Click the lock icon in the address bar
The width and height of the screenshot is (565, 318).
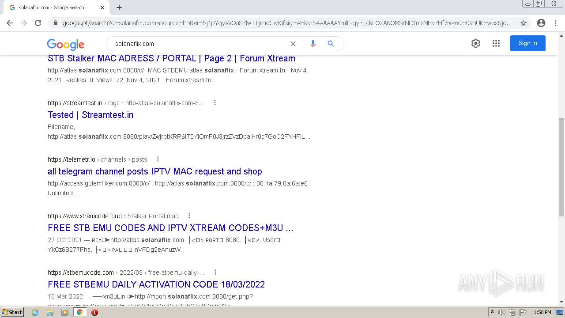point(56,23)
